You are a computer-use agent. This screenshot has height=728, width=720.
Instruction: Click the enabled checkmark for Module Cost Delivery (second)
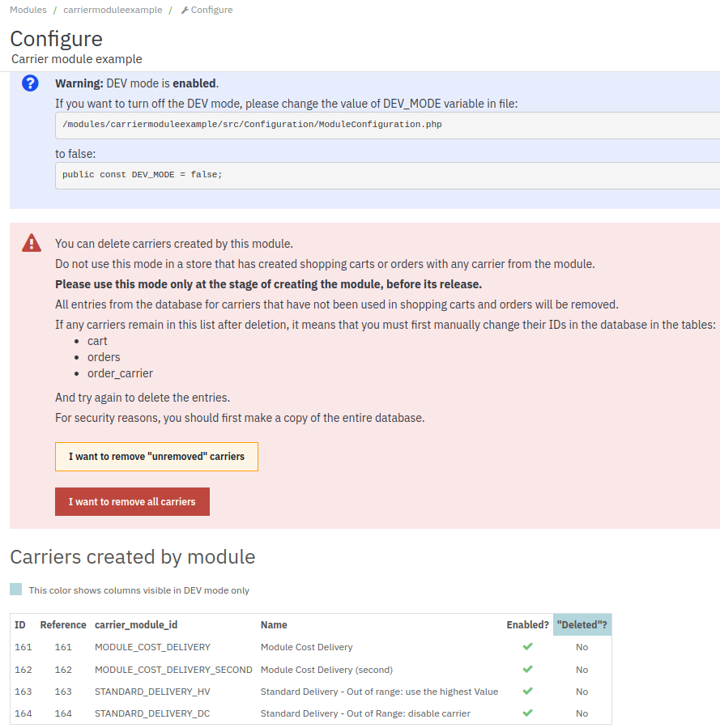point(527,669)
